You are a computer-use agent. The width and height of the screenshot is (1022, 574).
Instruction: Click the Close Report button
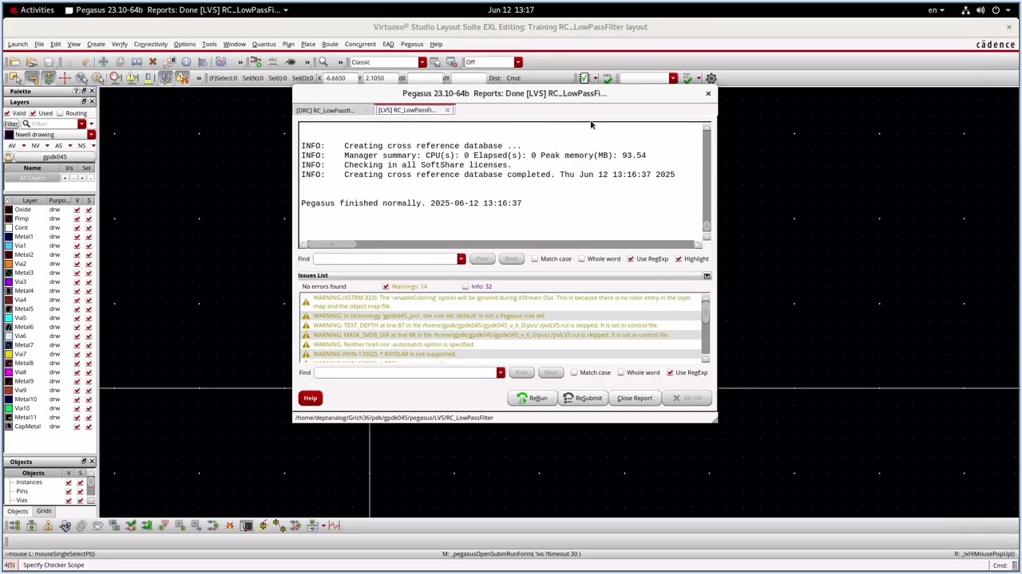click(x=635, y=399)
